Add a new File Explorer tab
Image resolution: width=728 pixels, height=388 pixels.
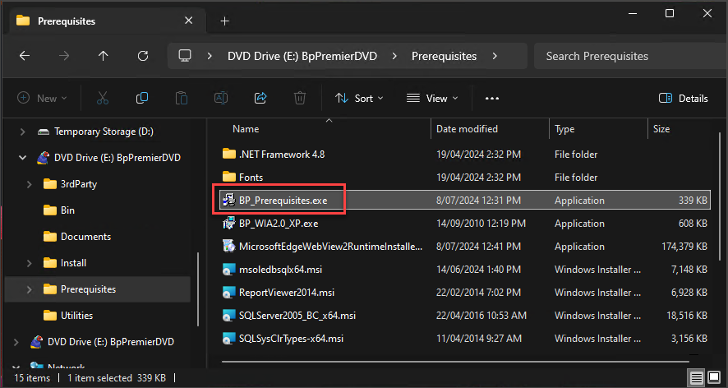tap(224, 21)
